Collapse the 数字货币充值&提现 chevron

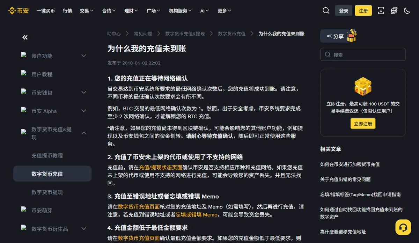(x=84, y=133)
